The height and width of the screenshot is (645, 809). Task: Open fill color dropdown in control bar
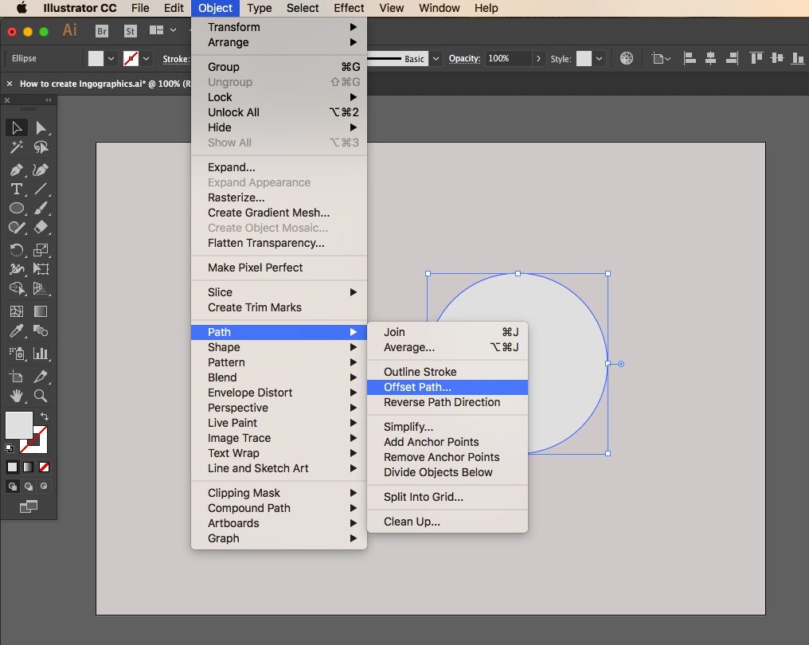[x=111, y=58]
